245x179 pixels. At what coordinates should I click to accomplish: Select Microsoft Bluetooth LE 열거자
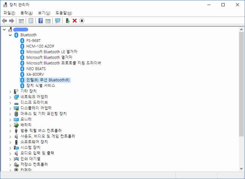(x=52, y=52)
